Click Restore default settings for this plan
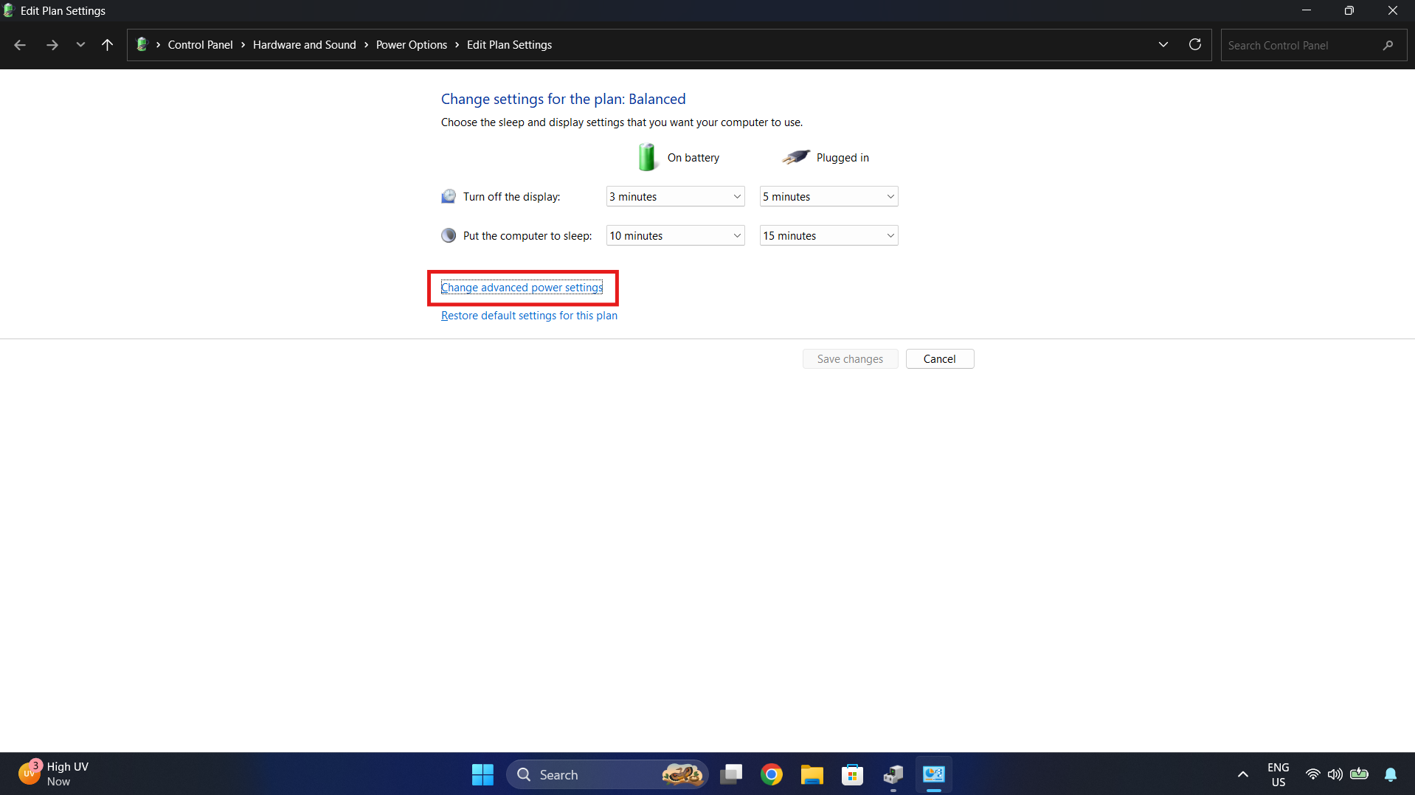This screenshot has width=1415, height=795. (528, 315)
